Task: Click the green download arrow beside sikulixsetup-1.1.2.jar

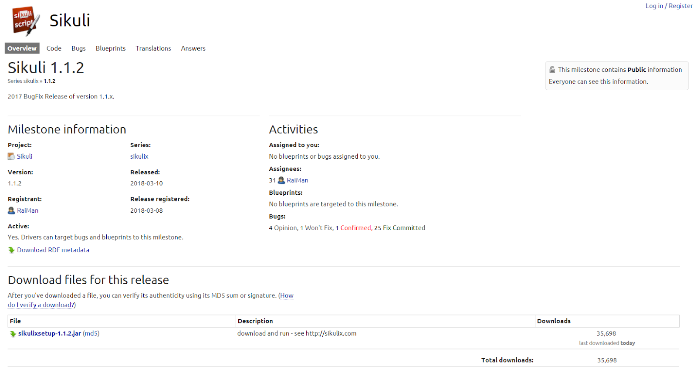Action: tap(13, 334)
